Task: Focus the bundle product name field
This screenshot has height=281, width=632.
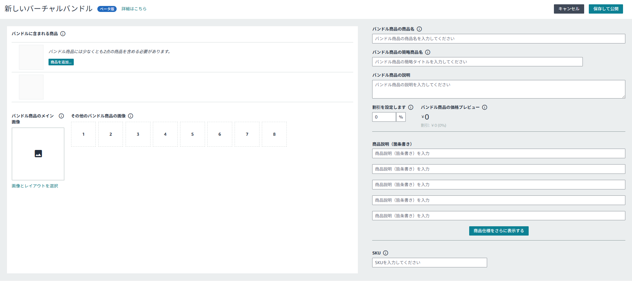Action: (498, 39)
